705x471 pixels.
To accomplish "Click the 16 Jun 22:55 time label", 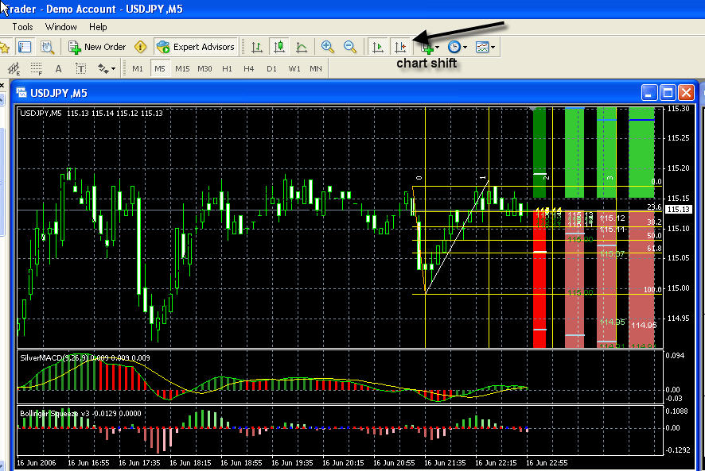I will point(547,462).
